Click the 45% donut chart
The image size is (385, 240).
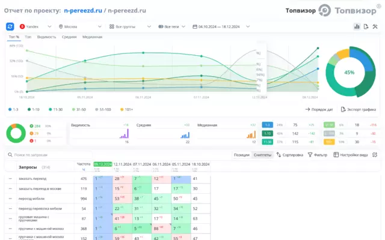(x=350, y=72)
